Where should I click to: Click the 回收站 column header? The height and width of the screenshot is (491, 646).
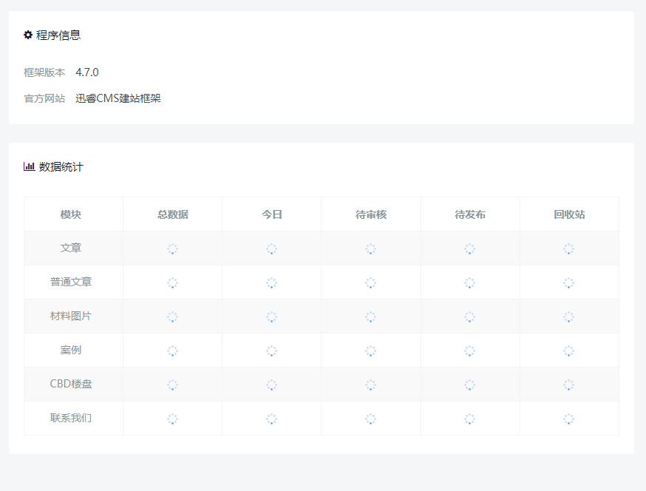pyautogui.click(x=569, y=214)
